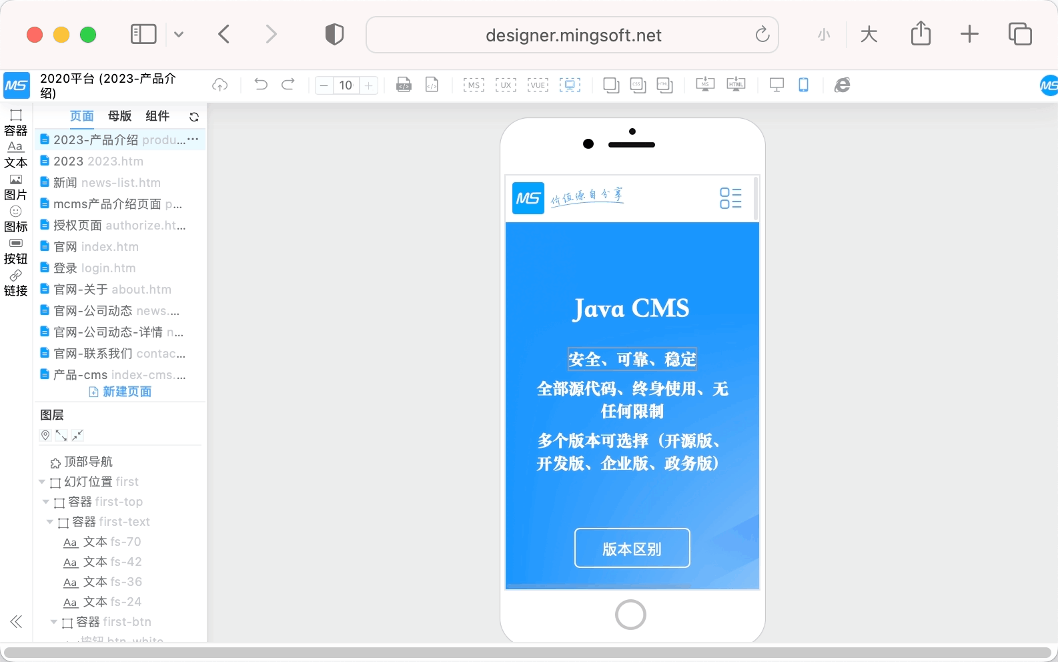1058x662 pixels.
Task: Collapse the 幻灯位置 first layer
Action: pos(43,482)
